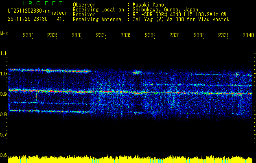Select the location Shibukawa, Gunma, Japan

click(x=165, y=10)
